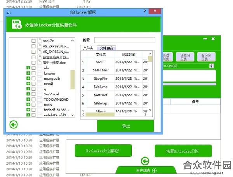
Task: Click the disk lock logo in green header
Action: click(17, 24)
